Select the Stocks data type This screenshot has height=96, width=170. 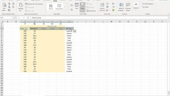click(51, 7)
